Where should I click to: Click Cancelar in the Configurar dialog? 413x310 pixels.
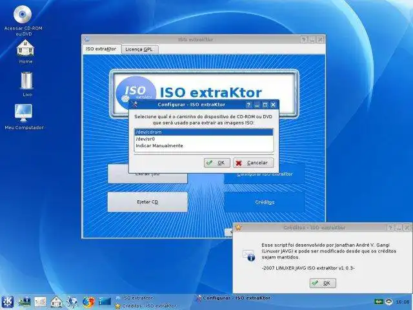254,163
